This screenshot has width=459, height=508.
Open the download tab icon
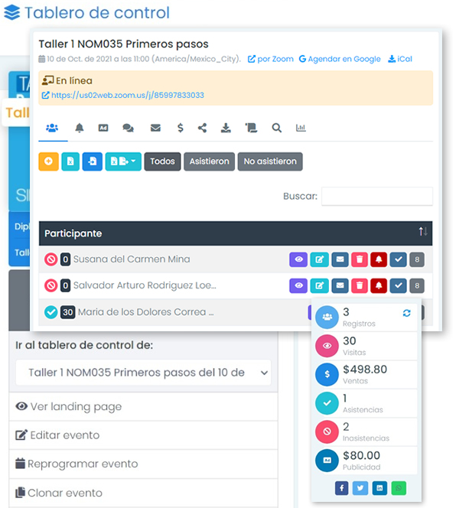coord(226,128)
